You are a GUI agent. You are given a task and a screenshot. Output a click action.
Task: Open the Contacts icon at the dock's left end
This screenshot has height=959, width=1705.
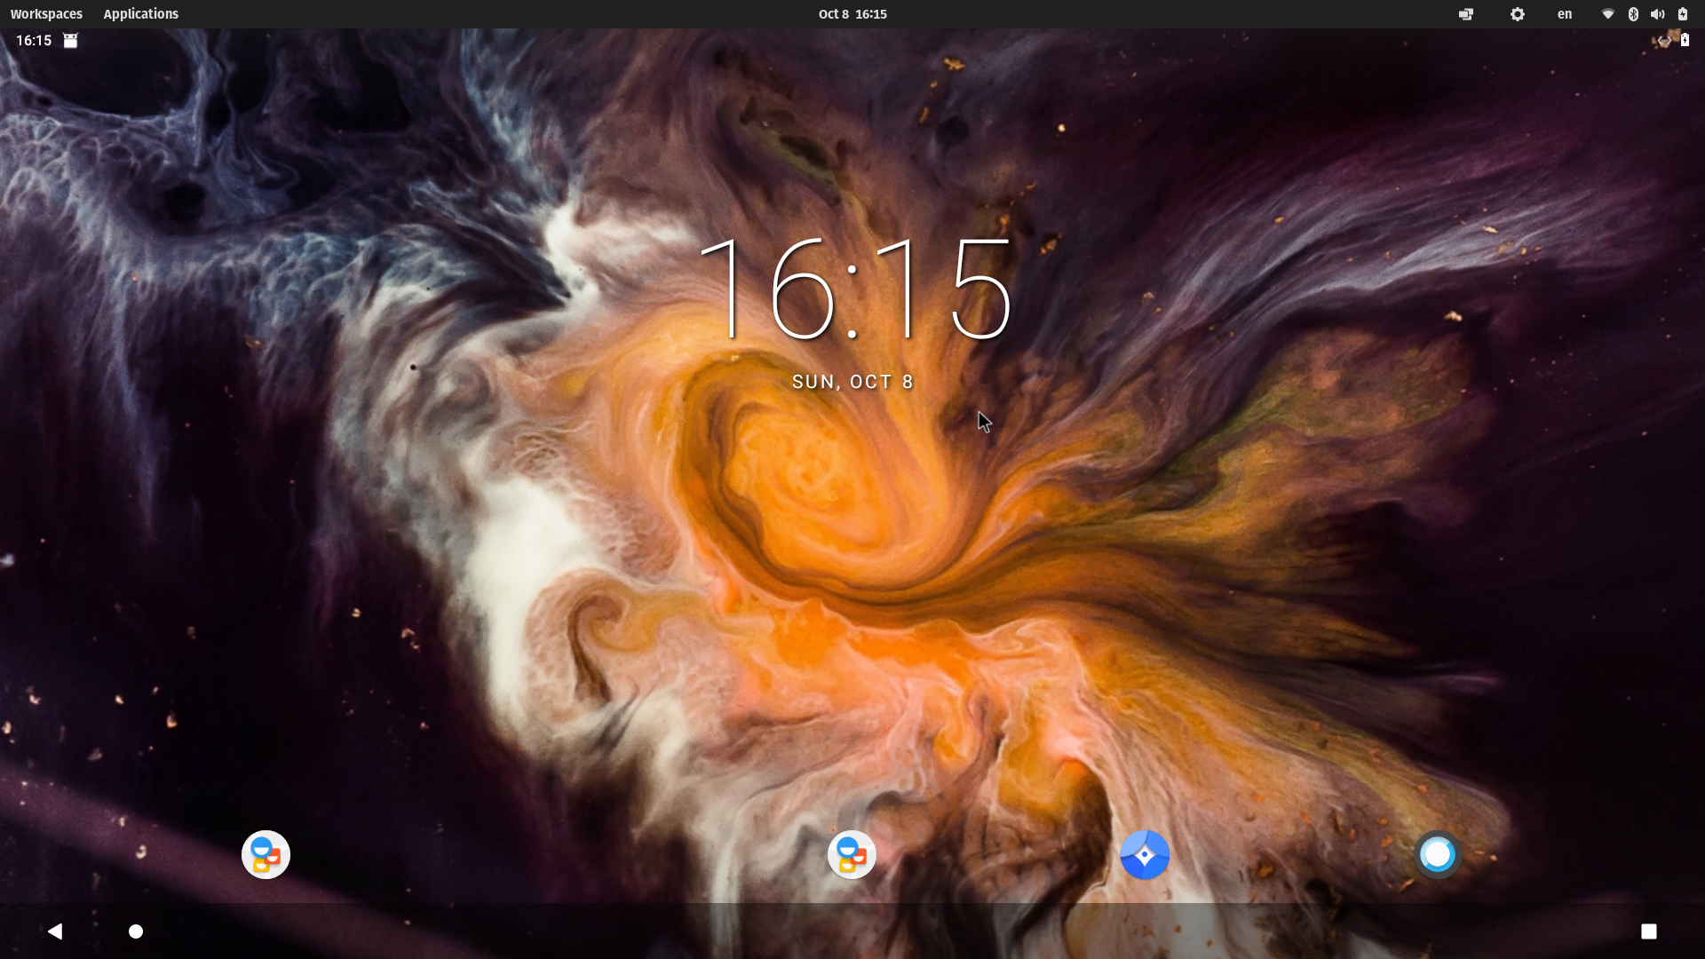click(x=266, y=854)
